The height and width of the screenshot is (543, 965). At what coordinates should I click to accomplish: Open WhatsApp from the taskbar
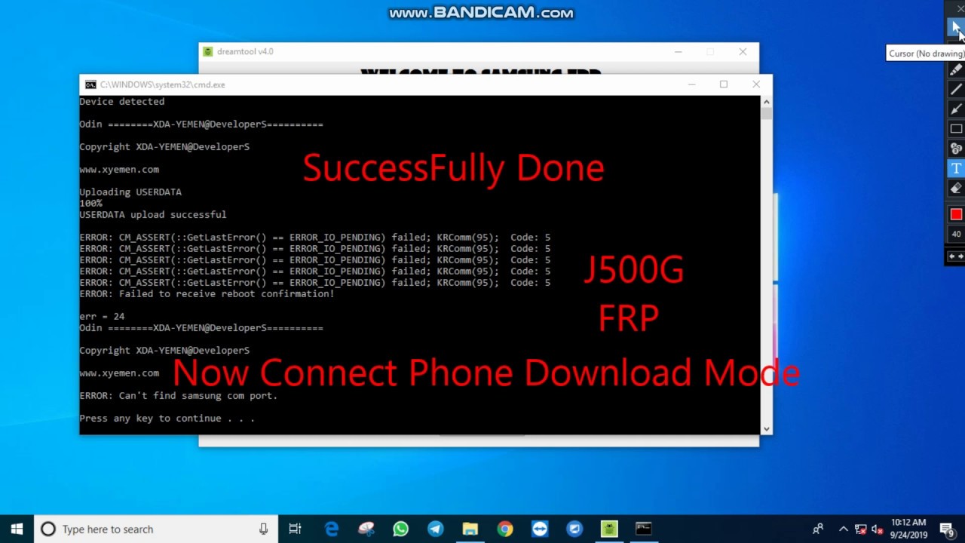(x=400, y=529)
